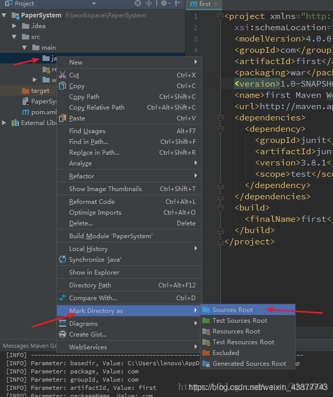
Task: Click the Copy icon in context menu
Action: [63, 86]
